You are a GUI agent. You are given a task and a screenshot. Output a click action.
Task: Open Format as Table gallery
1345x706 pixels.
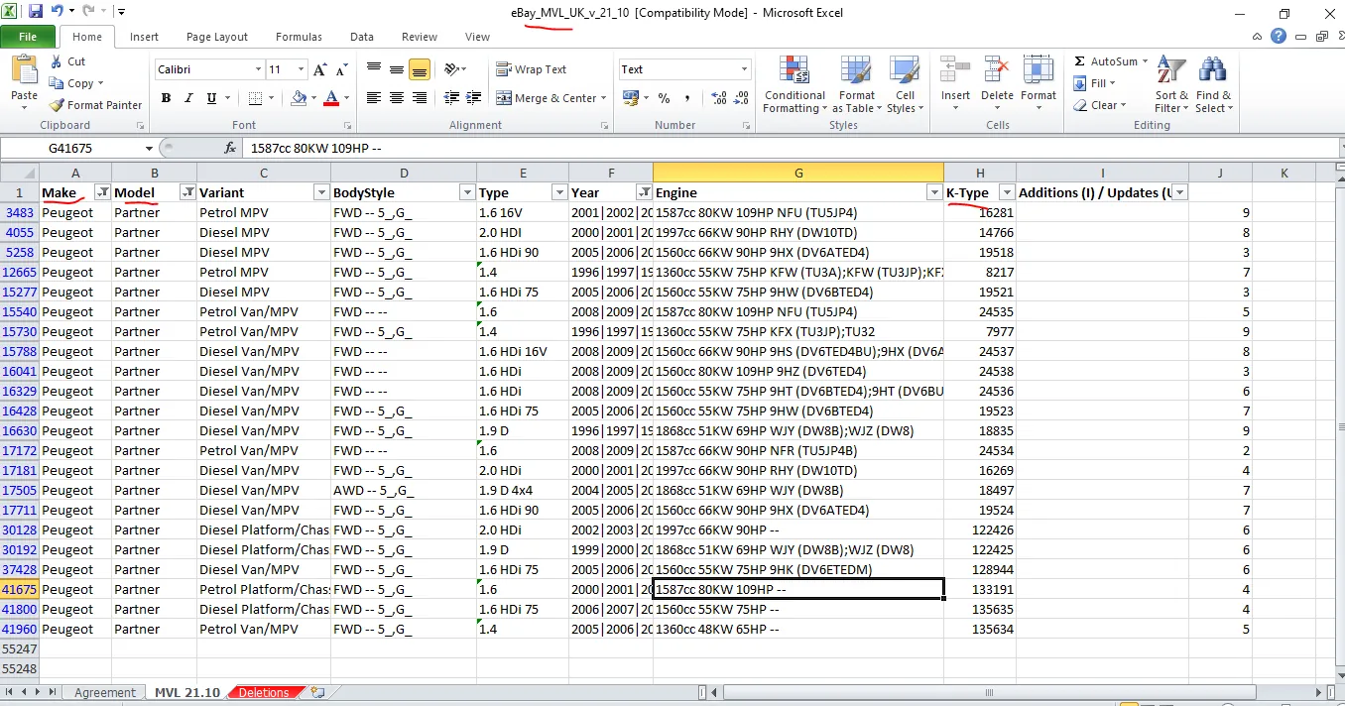click(x=857, y=85)
